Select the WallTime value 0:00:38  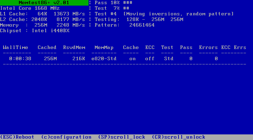tap(20, 59)
